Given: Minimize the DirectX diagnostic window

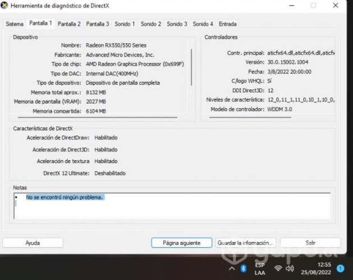Looking at the screenshot, I should click(x=292, y=6).
